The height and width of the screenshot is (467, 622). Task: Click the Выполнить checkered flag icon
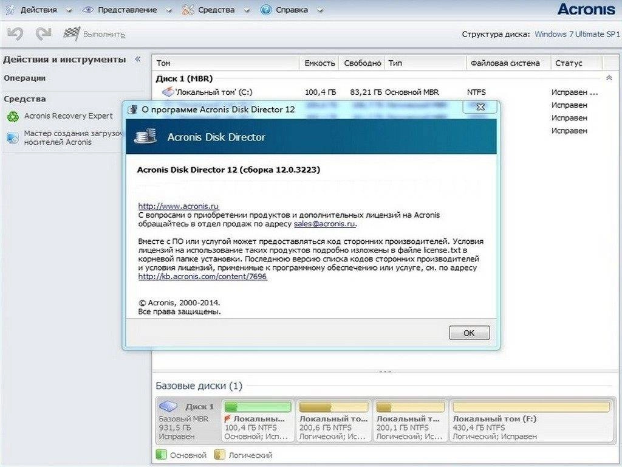pyautogui.click(x=72, y=34)
